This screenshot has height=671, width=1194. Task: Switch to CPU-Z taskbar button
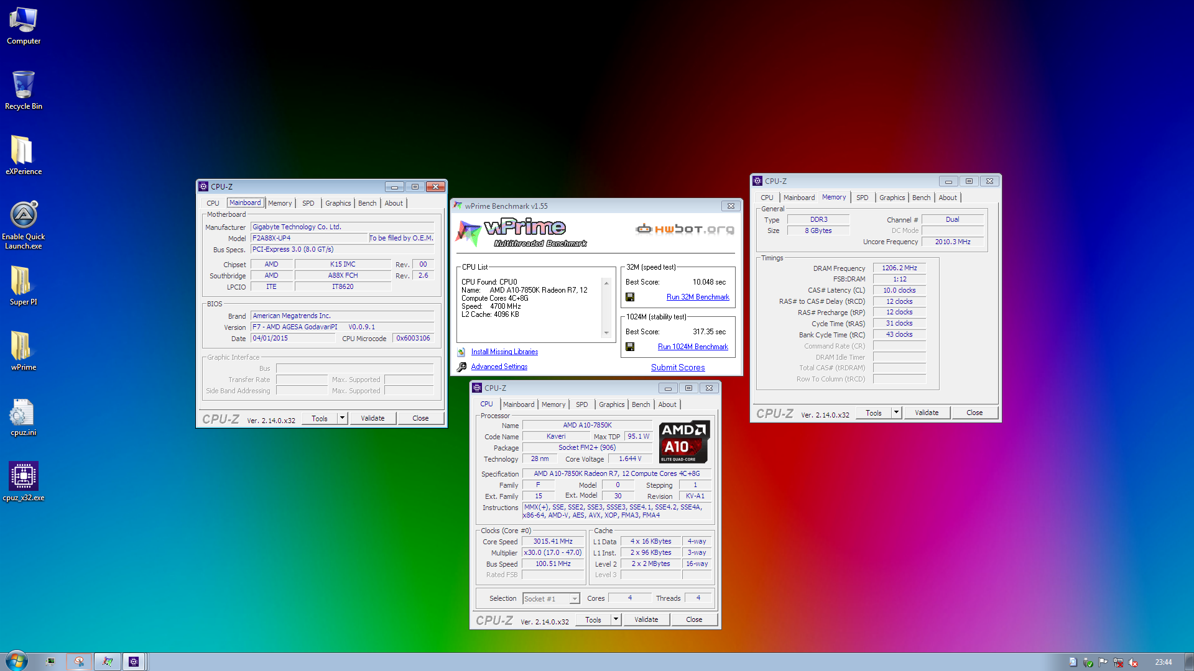coord(134,662)
